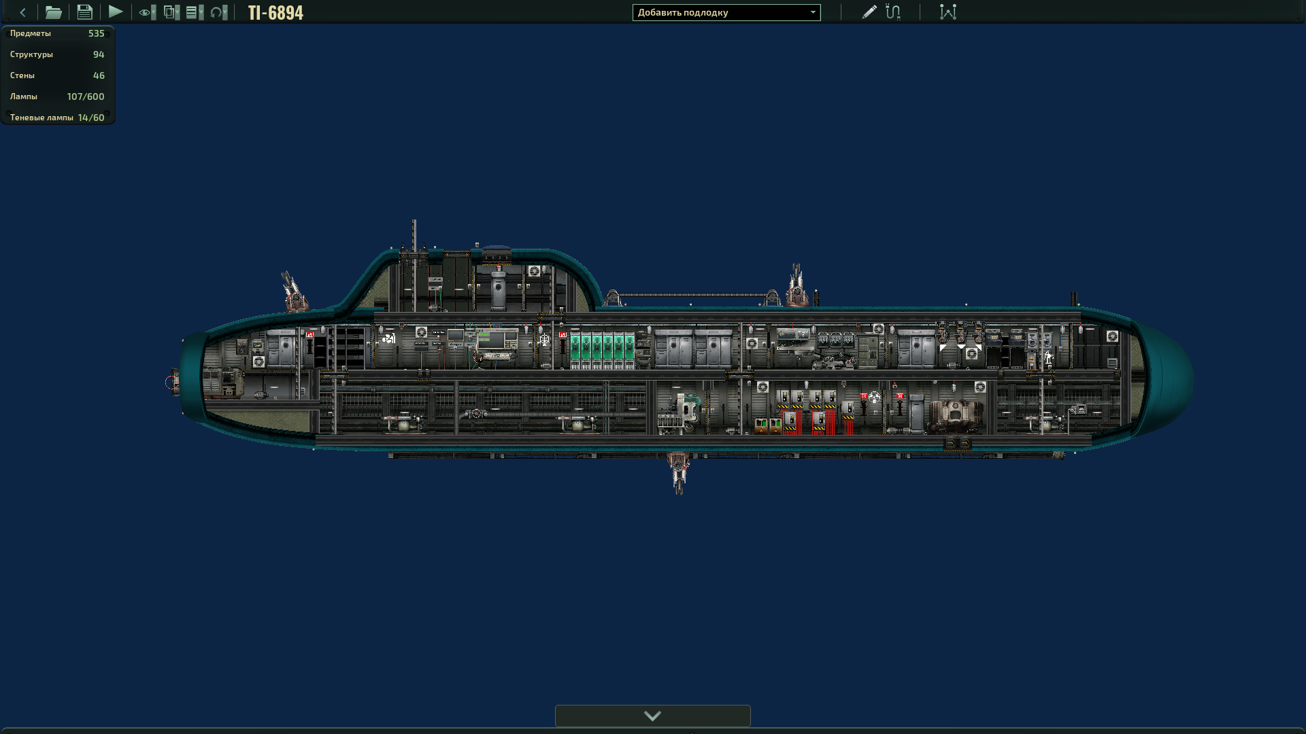Click the 'Теневые лампы' count 14/60
Screen dimensions: 1306x734
(91, 118)
